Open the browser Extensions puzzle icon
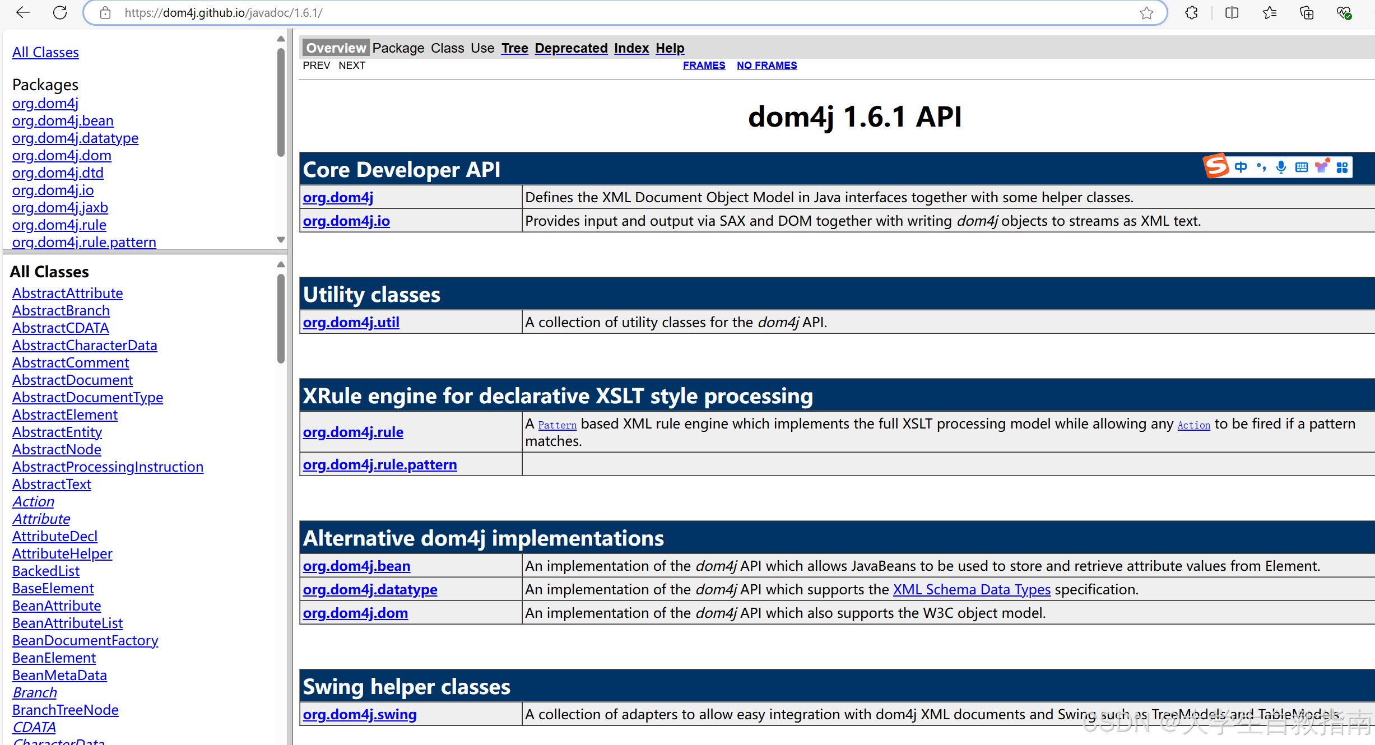Screen dimensions: 1375x745 (x=1191, y=12)
